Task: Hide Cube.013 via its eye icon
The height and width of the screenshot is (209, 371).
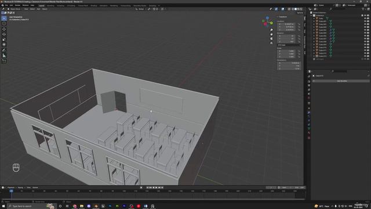Action: point(365,56)
